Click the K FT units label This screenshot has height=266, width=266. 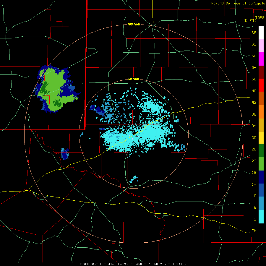click(x=250, y=20)
